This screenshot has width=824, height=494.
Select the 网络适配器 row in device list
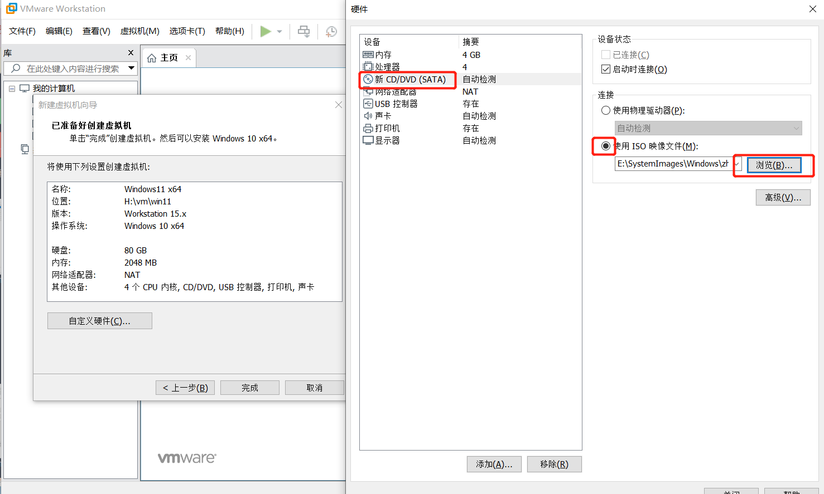471,91
